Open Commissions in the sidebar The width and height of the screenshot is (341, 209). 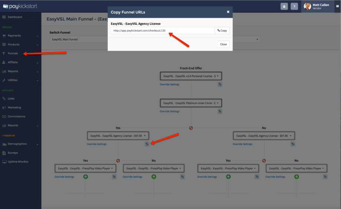[17, 116]
